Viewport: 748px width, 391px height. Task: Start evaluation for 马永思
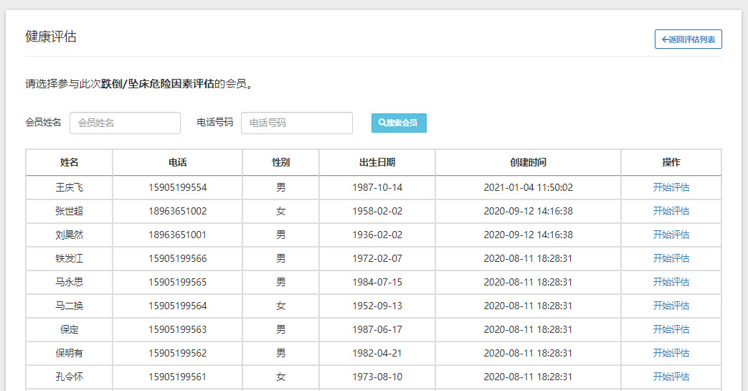click(671, 282)
